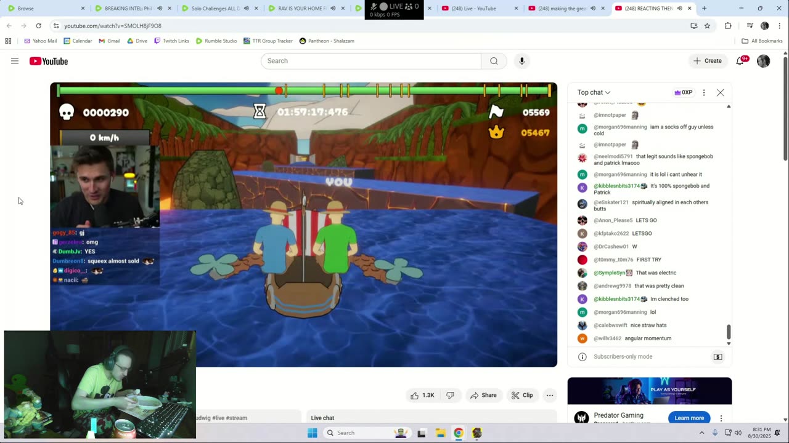This screenshot has width=789, height=443.
Task: Focus the YouTube search field
Action: pos(371,61)
